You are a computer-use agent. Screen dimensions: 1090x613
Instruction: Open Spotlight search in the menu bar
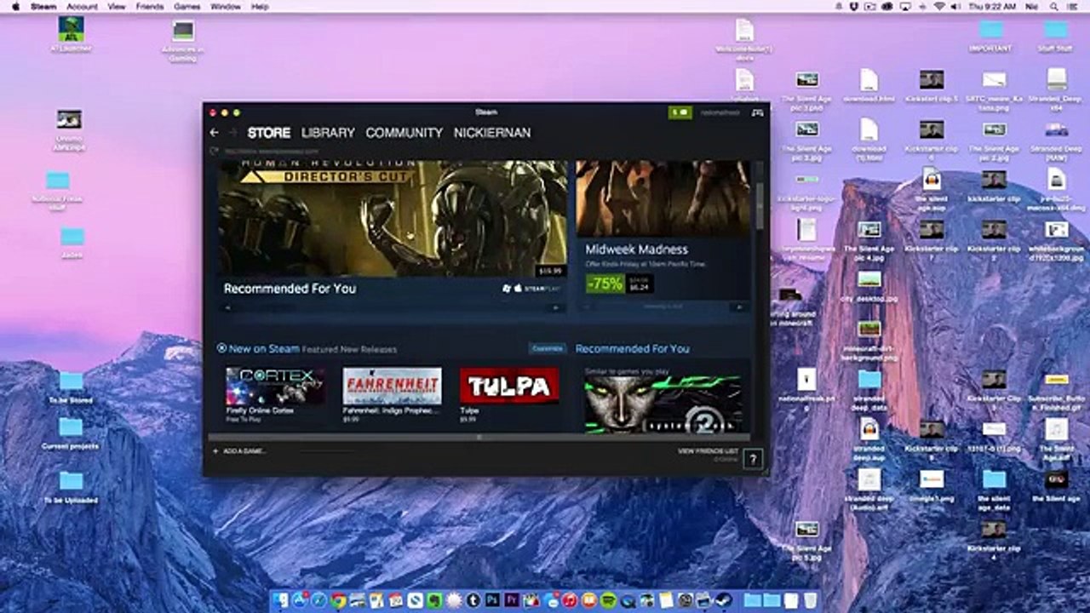[x=1053, y=6]
